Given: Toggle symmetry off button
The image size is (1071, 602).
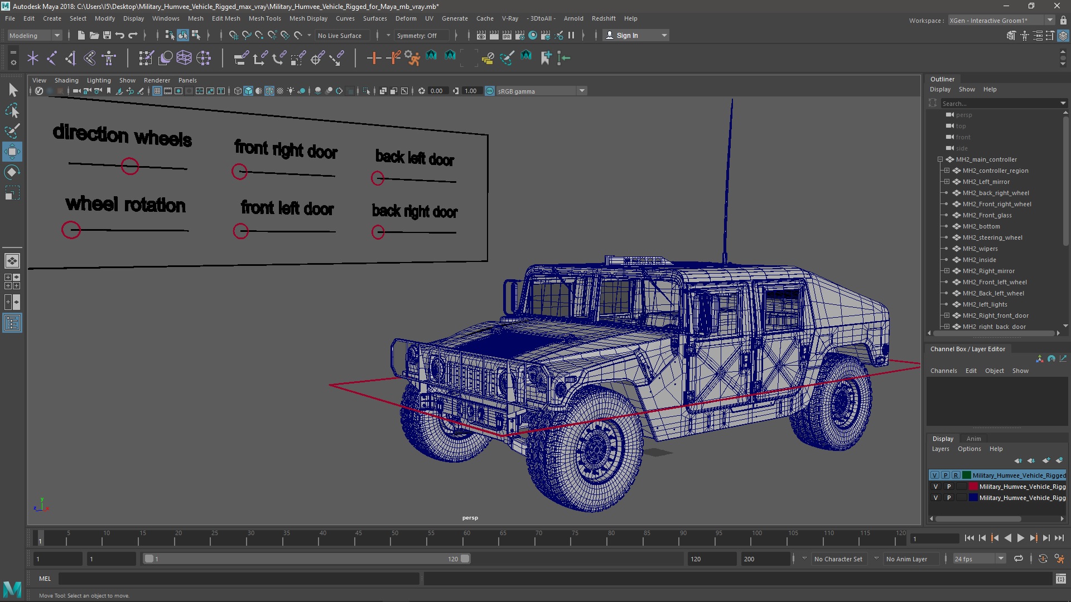Looking at the screenshot, I should pyautogui.click(x=422, y=35).
